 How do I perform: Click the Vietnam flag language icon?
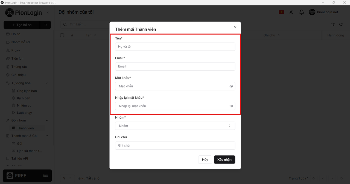click(x=281, y=12)
